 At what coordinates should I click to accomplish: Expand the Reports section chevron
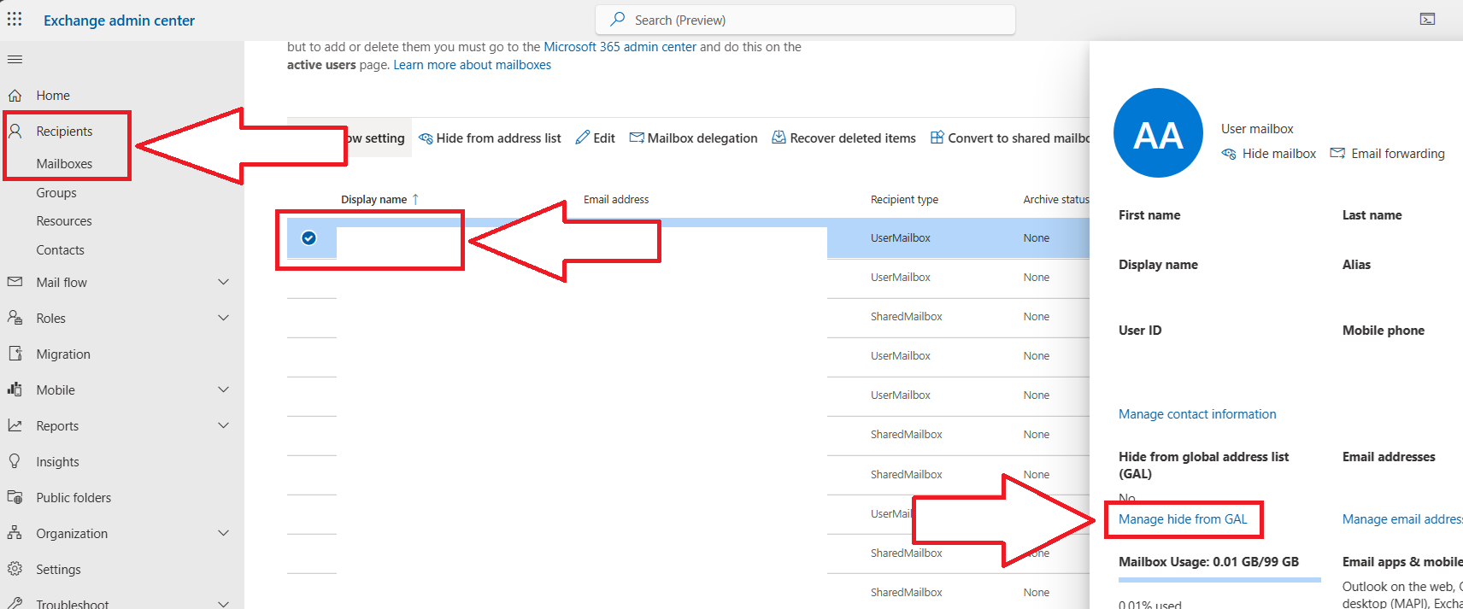(223, 425)
